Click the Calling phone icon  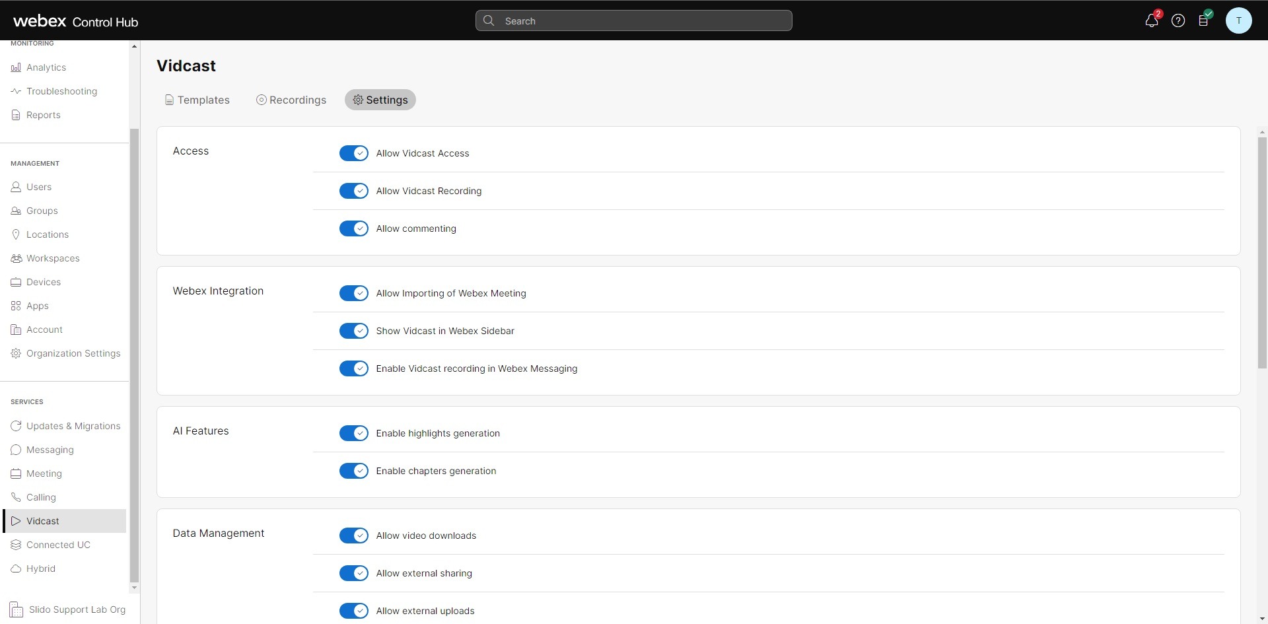[16, 497]
